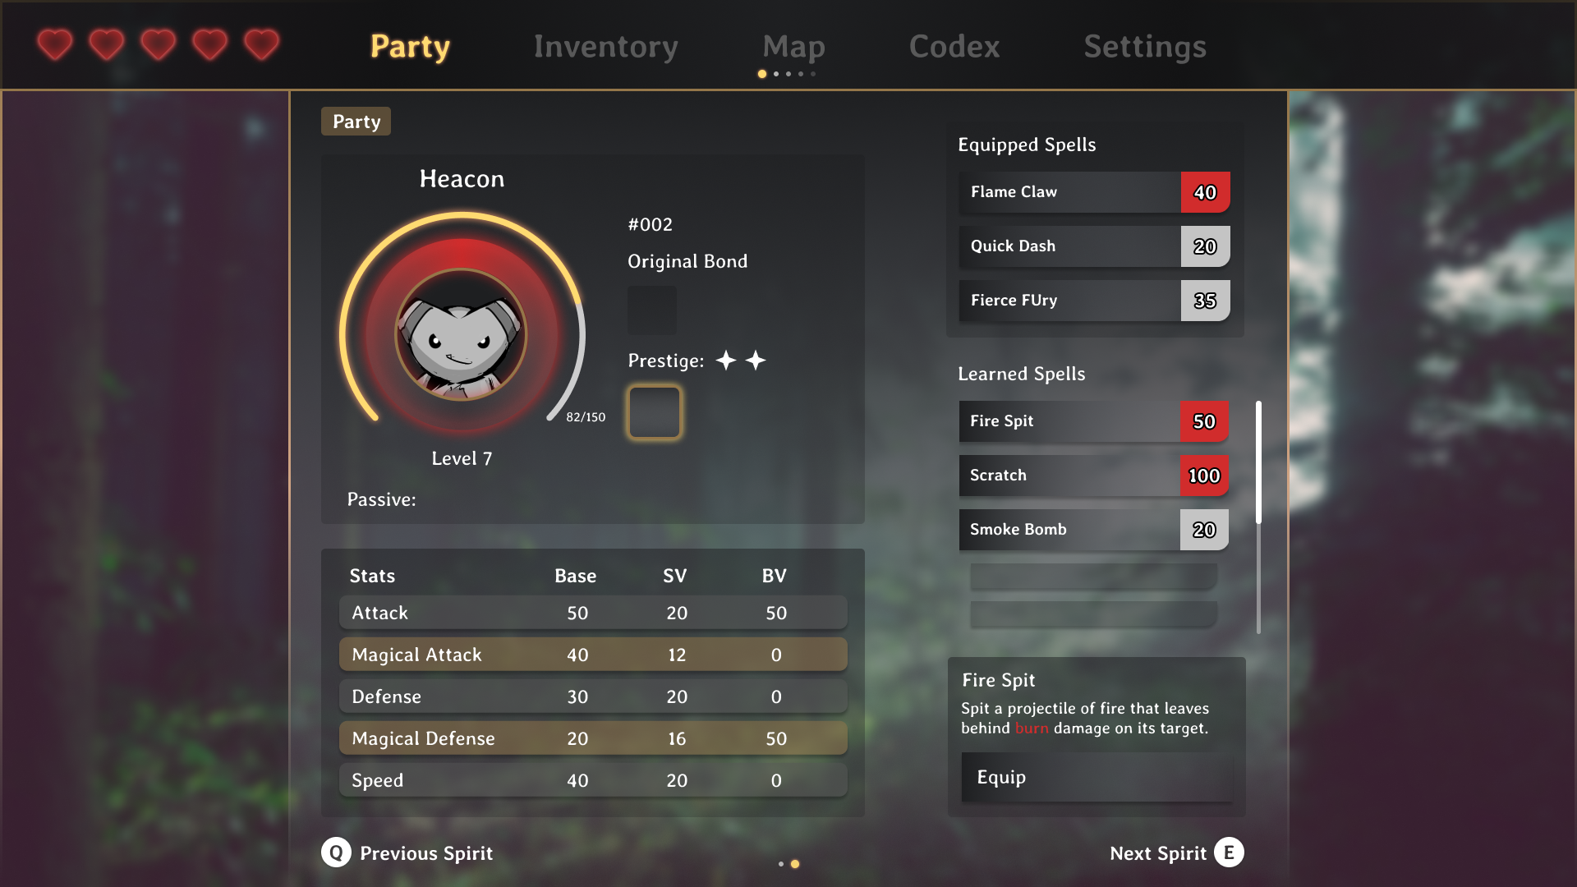Screen dimensions: 1577x887
Task: Select the Magical Attack stat row
Action: (x=593, y=655)
